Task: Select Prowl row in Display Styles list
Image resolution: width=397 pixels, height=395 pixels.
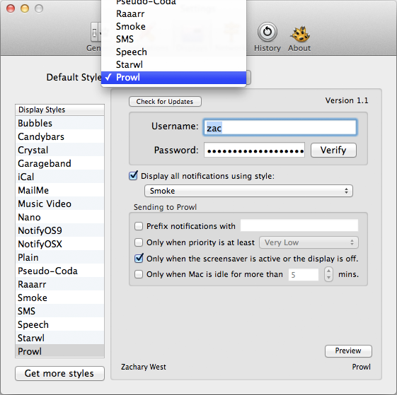Action: [59, 351]
